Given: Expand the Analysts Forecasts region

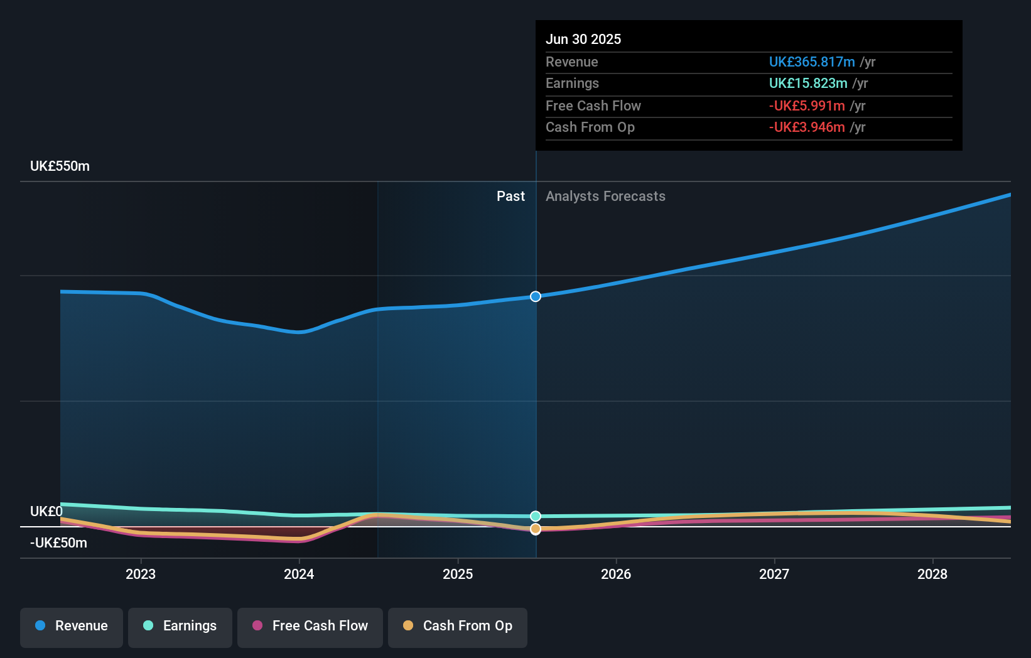Looking at the screenshot, I should pos(605,196).
